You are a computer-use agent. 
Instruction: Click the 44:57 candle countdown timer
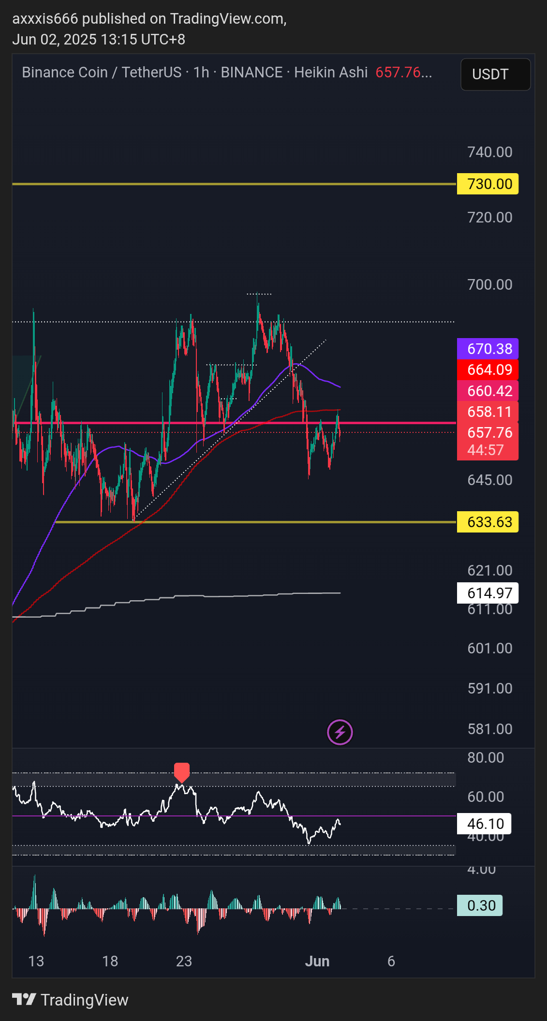point(486,450)
